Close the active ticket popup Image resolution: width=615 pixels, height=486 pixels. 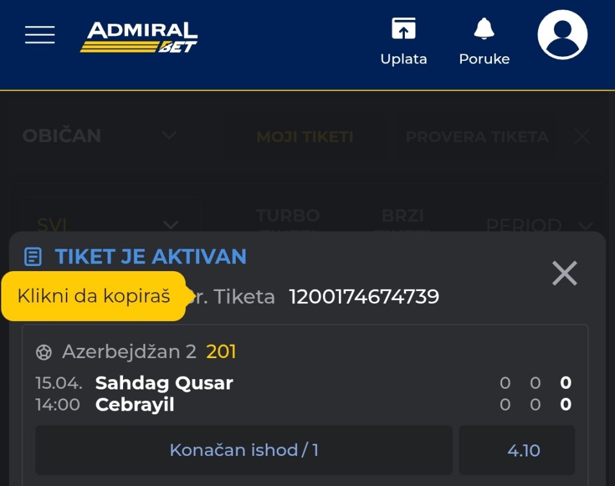pyautogui.click(x=564, y=274)
